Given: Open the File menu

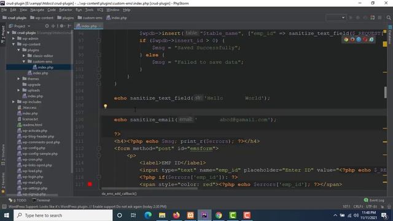Looking at the screenshot, I should point(4,10).
